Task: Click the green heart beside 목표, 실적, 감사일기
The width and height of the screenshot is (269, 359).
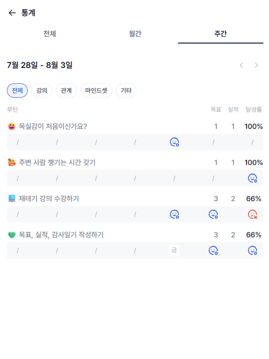Action: [12, 235]
